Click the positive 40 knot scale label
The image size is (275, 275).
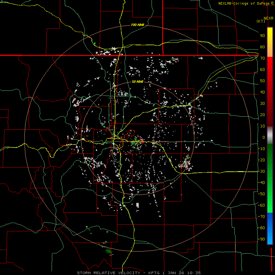pyautogui.click(x=262, y=92)
